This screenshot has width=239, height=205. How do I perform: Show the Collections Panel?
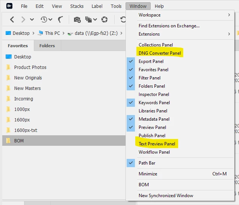tap(180, 45)
